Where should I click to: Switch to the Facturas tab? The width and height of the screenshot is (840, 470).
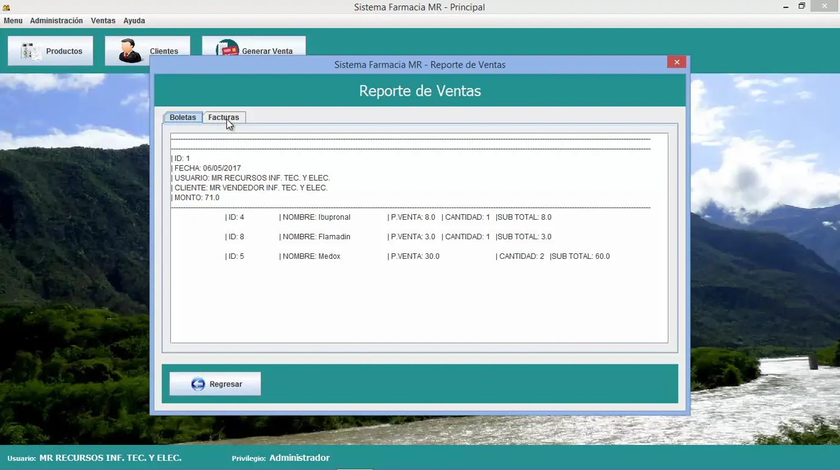tap(224, 117)
